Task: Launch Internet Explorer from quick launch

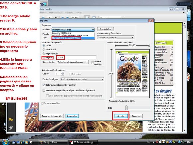Action: [x=22, y=142]
